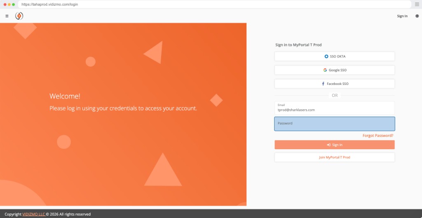
Task: Sign in with Facebook SSO
Action: pos(335,84)
